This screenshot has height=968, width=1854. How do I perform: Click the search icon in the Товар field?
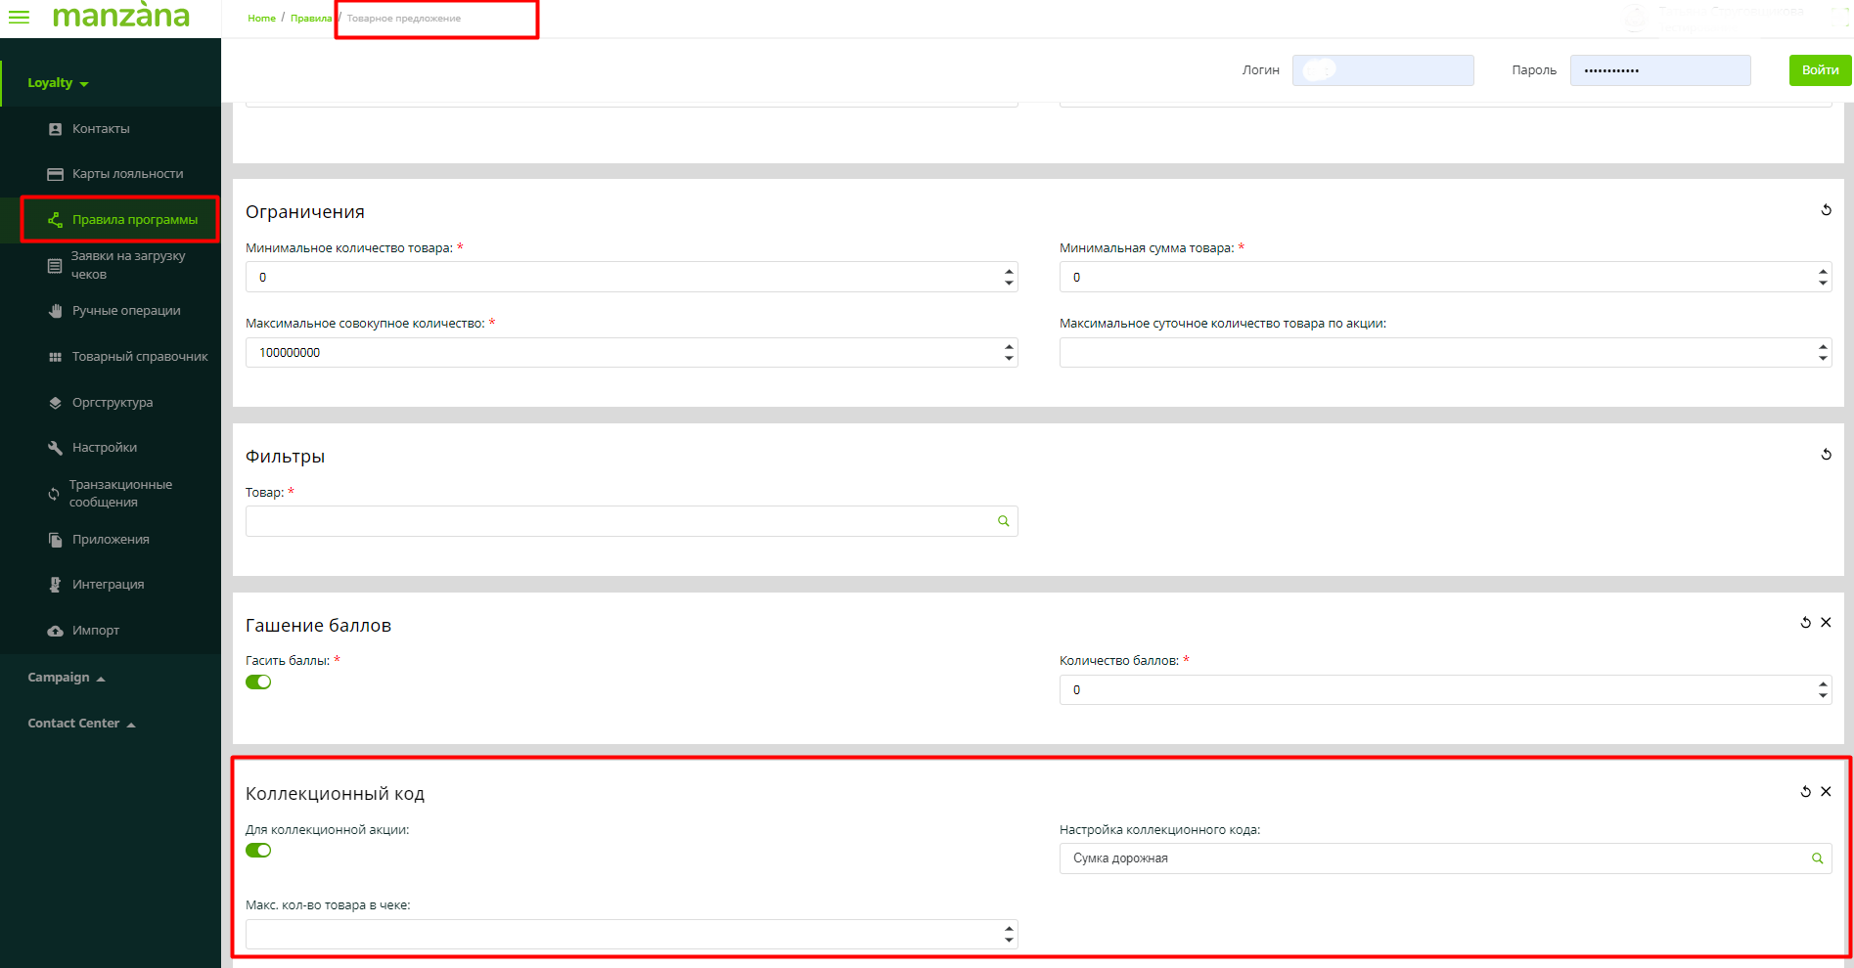click(x=1003, y=521)
